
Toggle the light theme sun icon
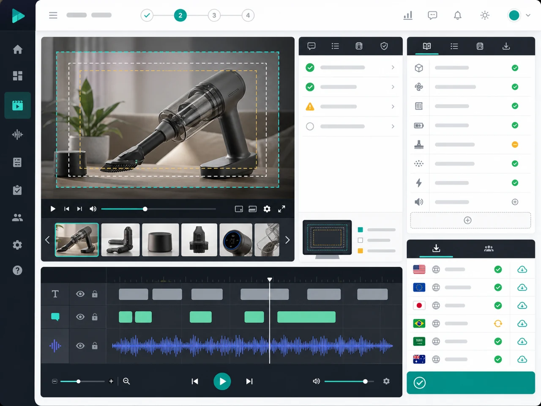pyautogui.click(x=485, y=16)
